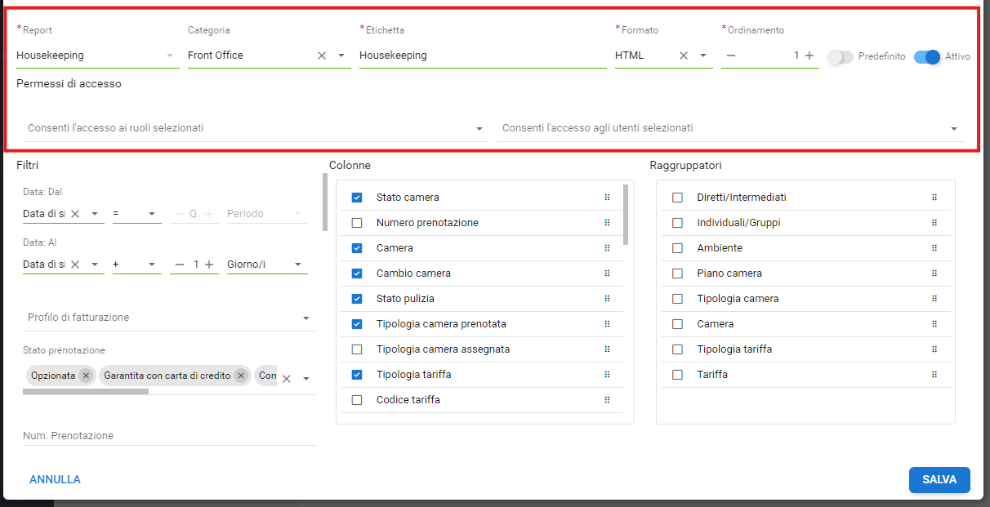Enable the Diretti/Intermediati grouping checkbox
Screen dimensions: 990x507
tap(677, 198)
